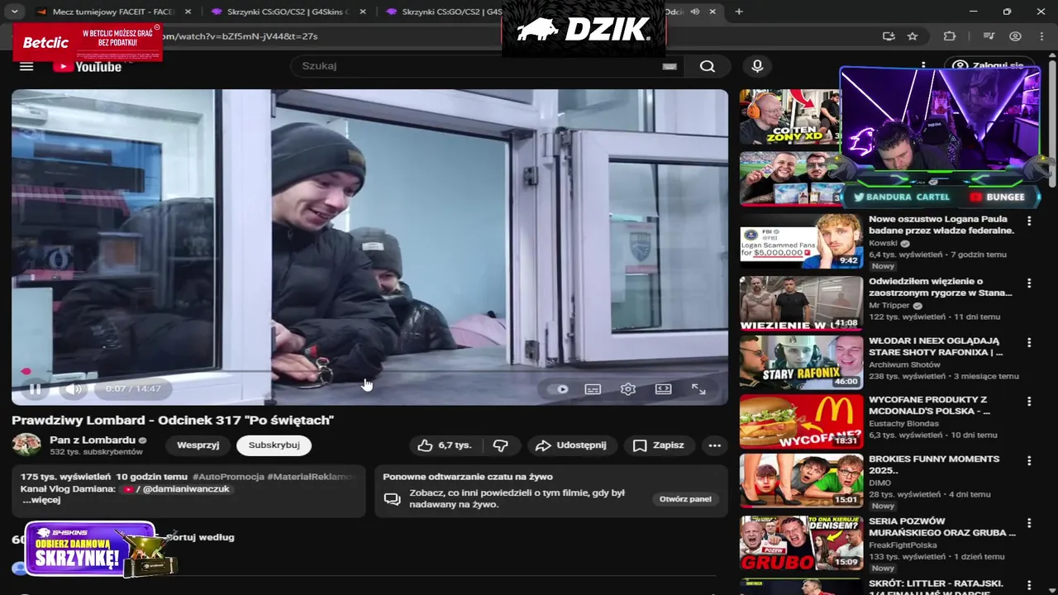Open the media controls icon in toolbar
1058x595 pixels.
click(x=989, y=36)
